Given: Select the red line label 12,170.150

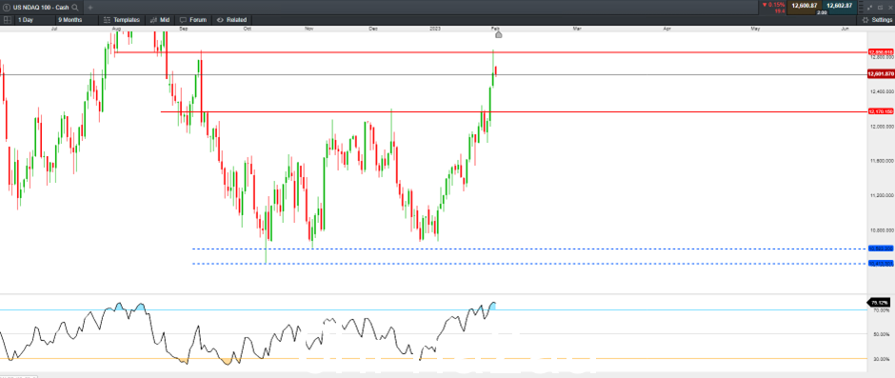Looking at the screenshot, I should (x=880, y=111).
